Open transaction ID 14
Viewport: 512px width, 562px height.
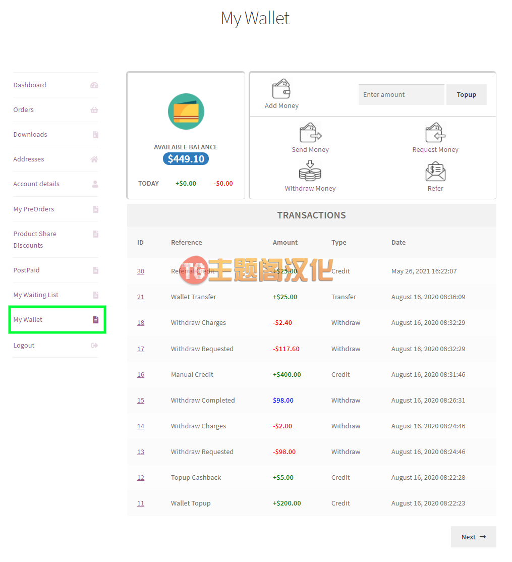click(x=141, y=426)
